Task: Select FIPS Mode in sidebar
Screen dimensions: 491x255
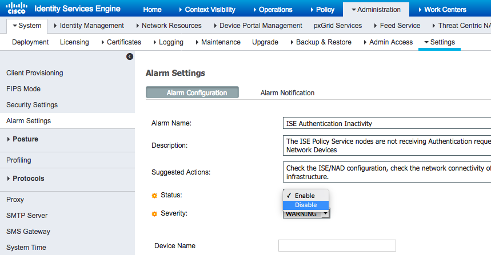Action: click(x=23, y=89)
